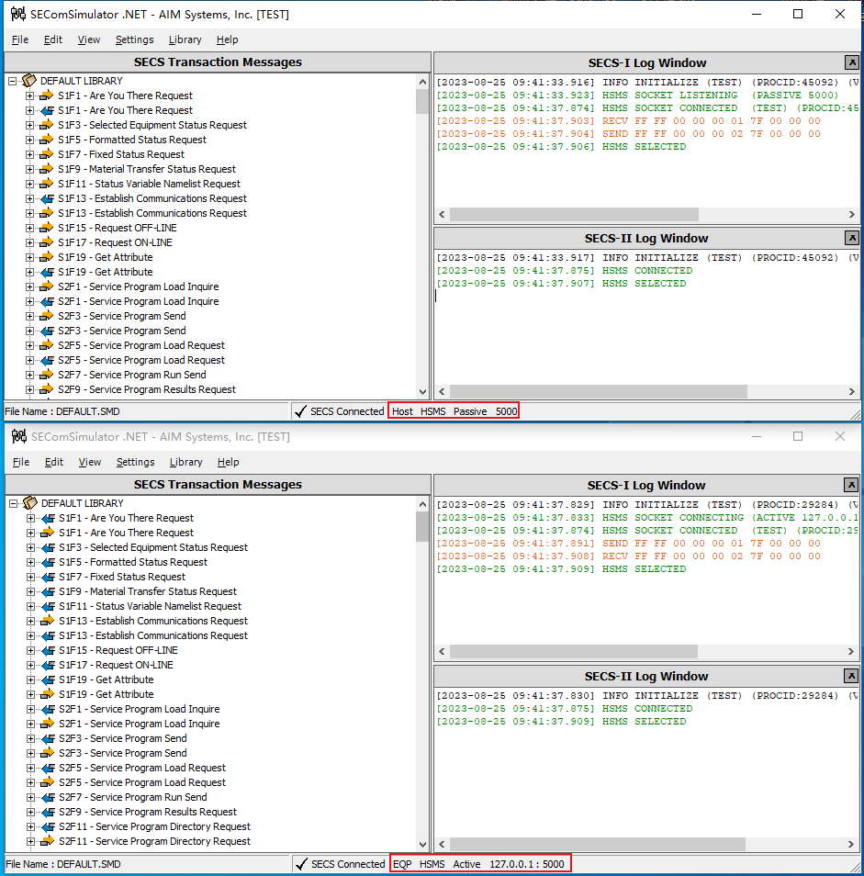Click the S2F7 arrow icon in EQP window
Viewport: 864px width, 876px height.
(x=48, y=797)
